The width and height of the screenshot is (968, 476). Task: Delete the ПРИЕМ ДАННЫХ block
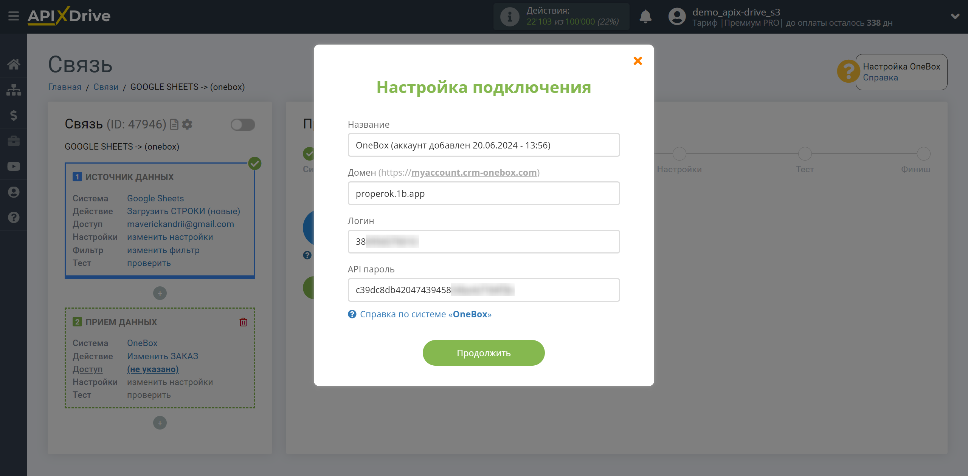(x=243, y=322)
